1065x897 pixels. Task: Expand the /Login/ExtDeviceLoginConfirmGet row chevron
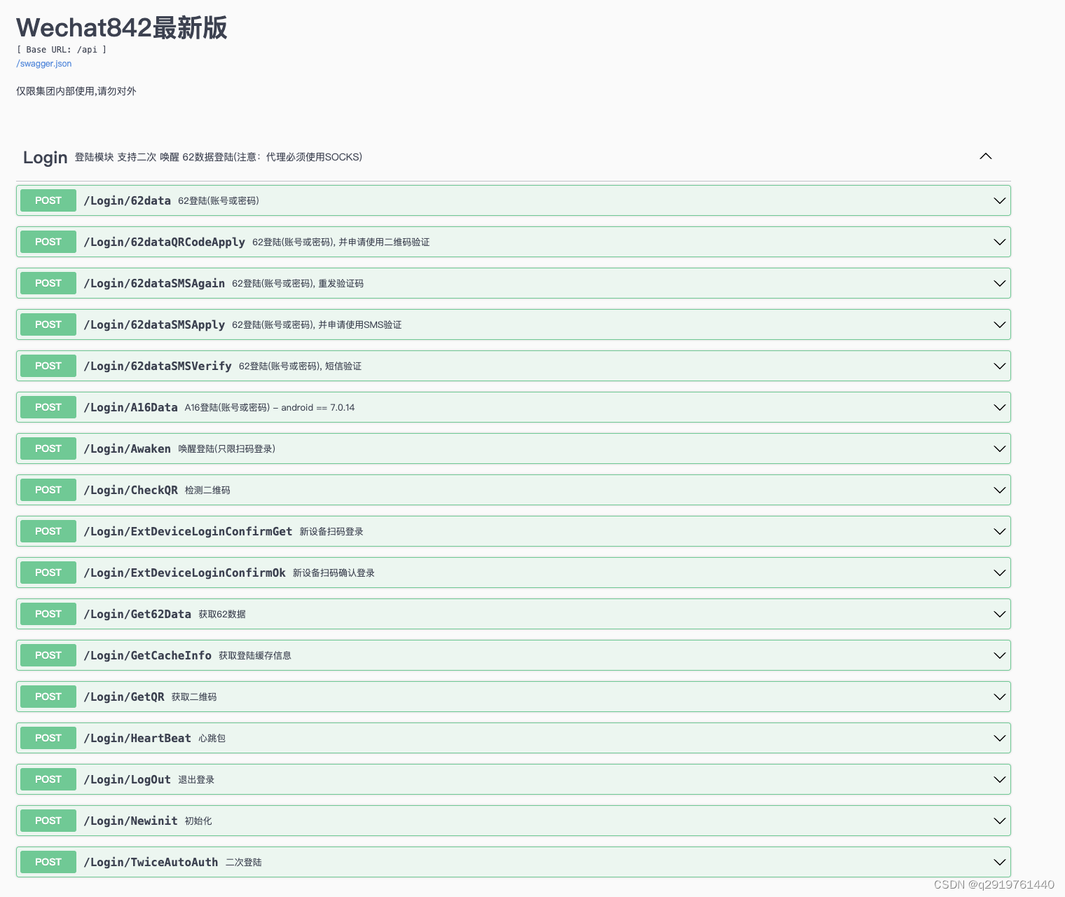[x=1000, y=531]
